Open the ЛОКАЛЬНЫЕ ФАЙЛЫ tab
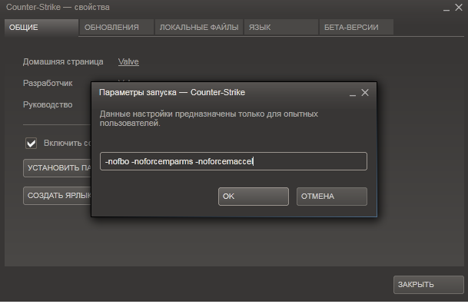 [199, 28]
